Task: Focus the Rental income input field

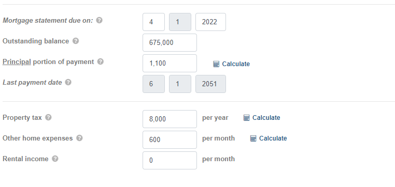Action: tap(170, 160)
